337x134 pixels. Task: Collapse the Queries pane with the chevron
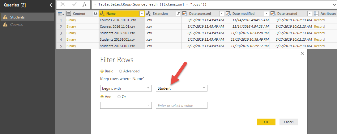pyautogui.click(x=51, y=5)
